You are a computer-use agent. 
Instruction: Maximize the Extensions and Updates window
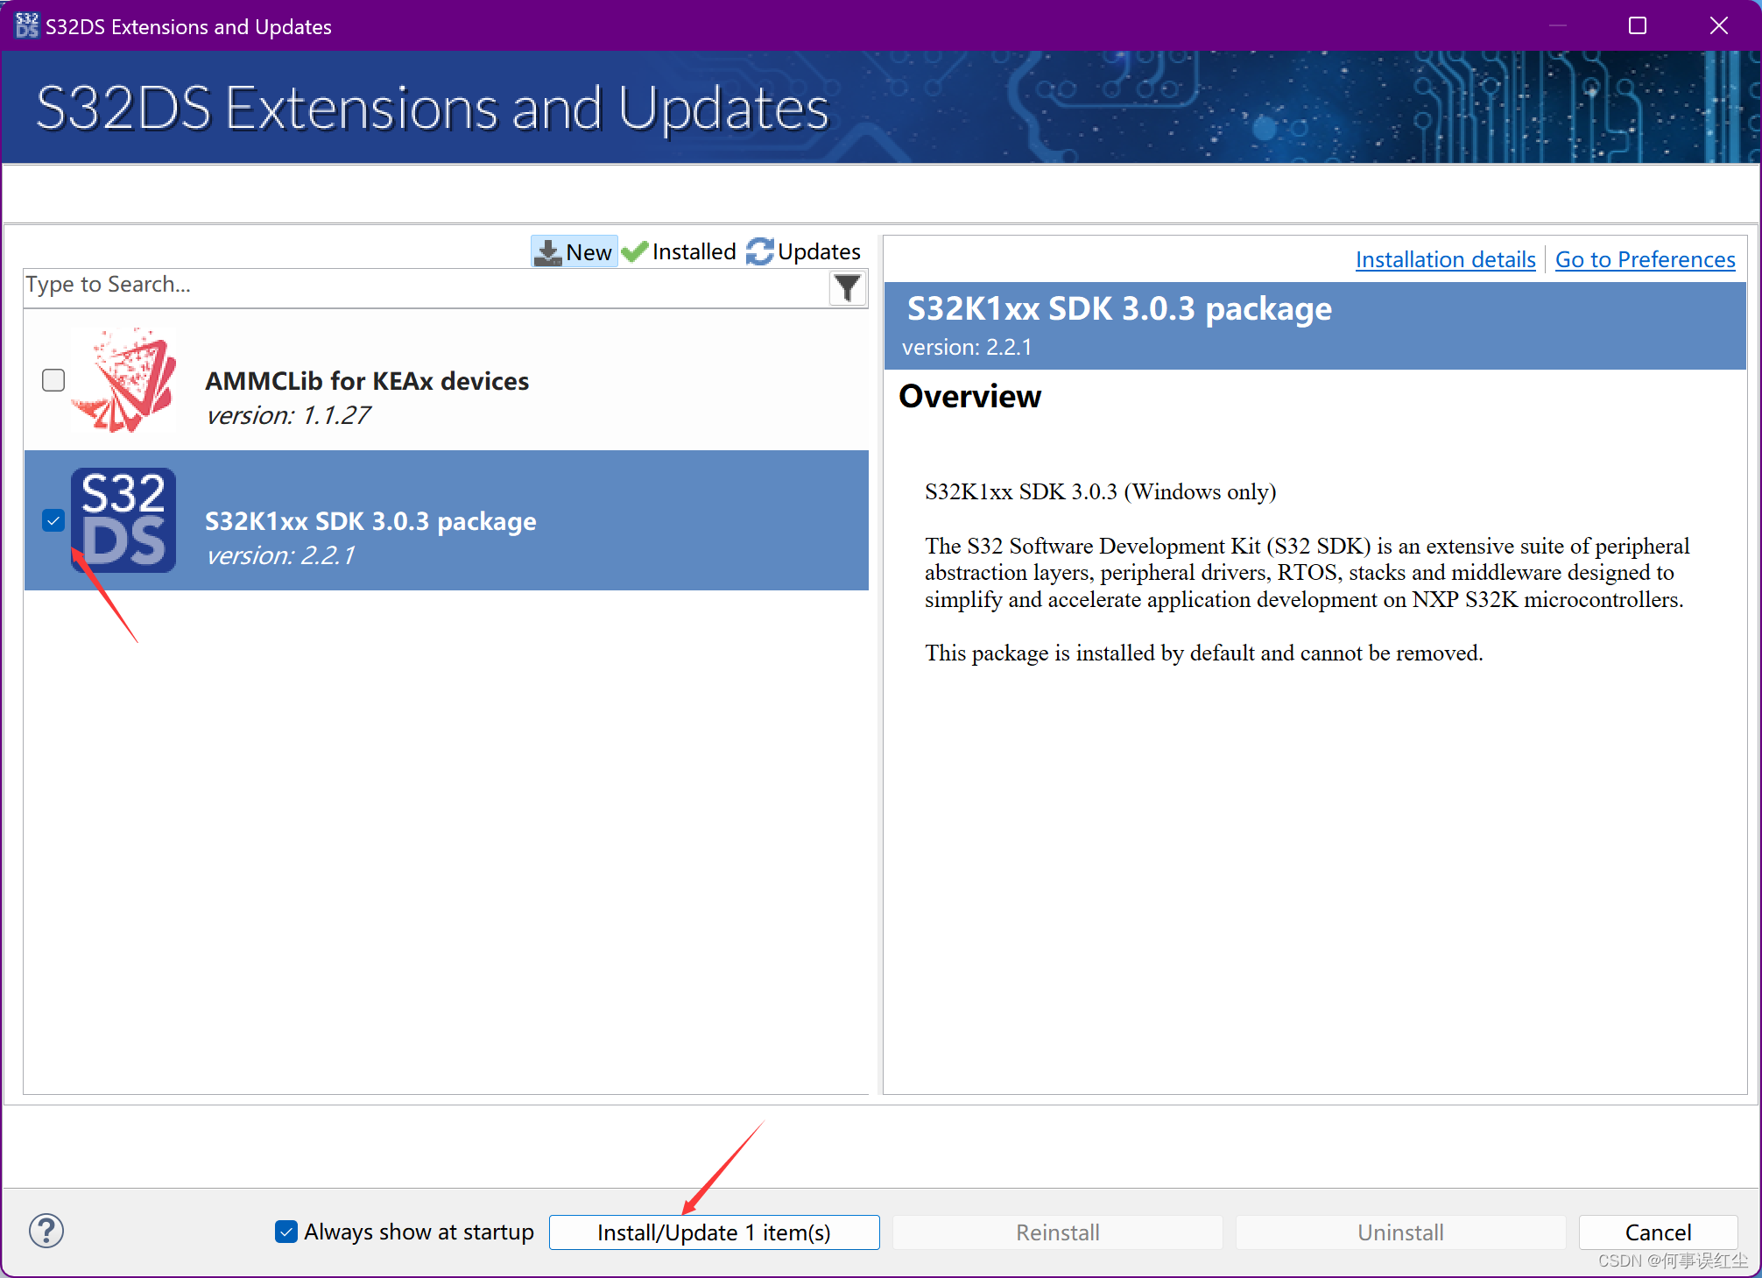1637,25
